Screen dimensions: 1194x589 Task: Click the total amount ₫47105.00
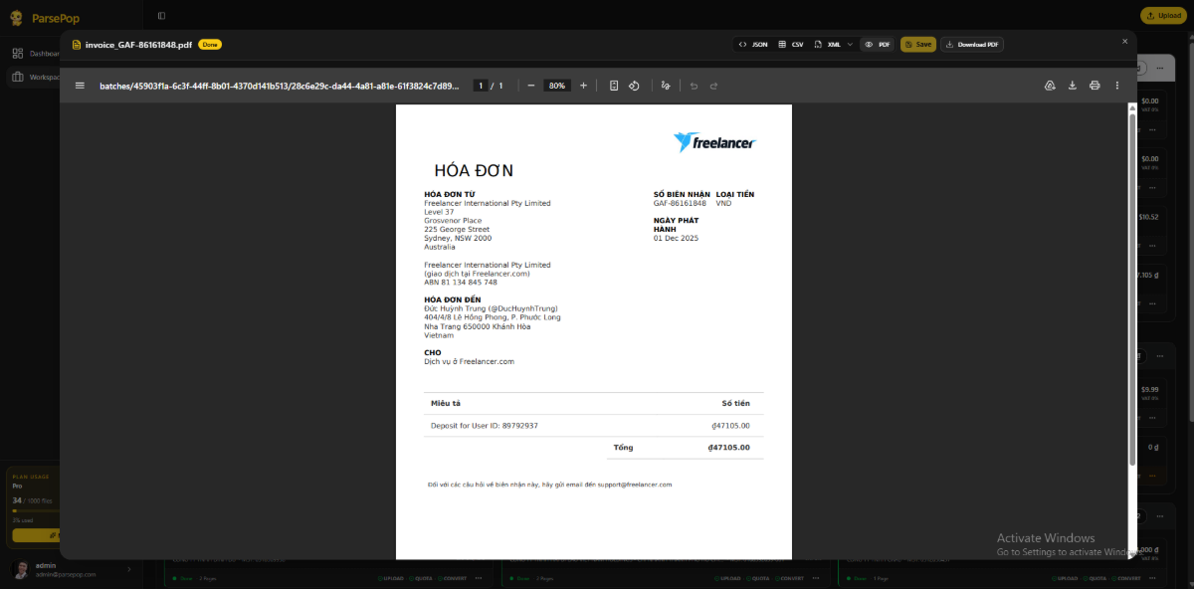(x=728, y=448)
